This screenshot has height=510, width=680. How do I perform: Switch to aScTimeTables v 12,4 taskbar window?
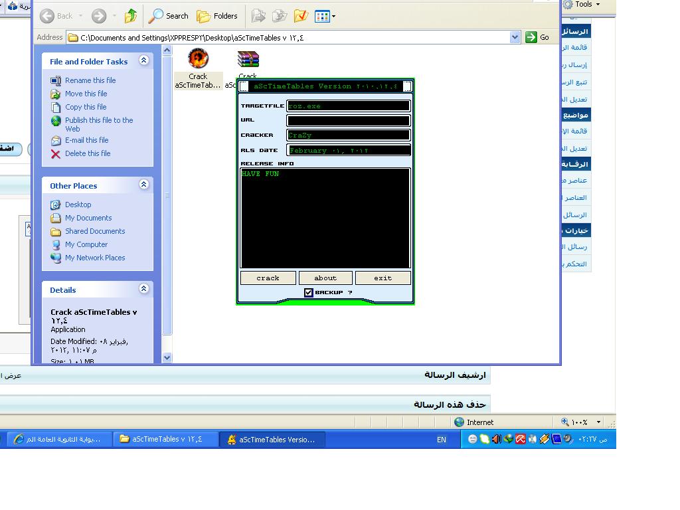[x=166, y=439]
